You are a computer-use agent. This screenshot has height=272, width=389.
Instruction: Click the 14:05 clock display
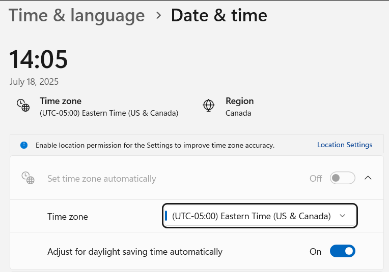point(38,59)
